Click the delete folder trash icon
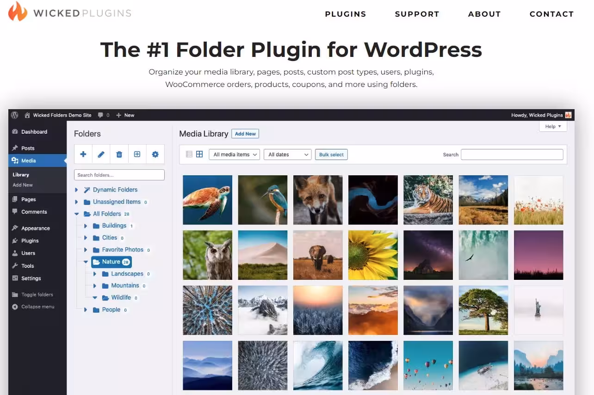Screen dimensions: 594x395 [x=119, y=154]
